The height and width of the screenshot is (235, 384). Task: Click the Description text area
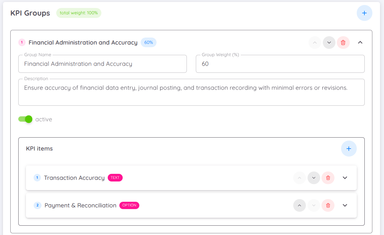pyautogui.click(x=191, y=92)
